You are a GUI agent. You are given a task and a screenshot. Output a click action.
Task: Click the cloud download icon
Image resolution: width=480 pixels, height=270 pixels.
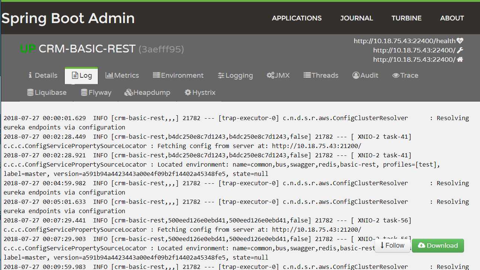click(x=422, y=245)
